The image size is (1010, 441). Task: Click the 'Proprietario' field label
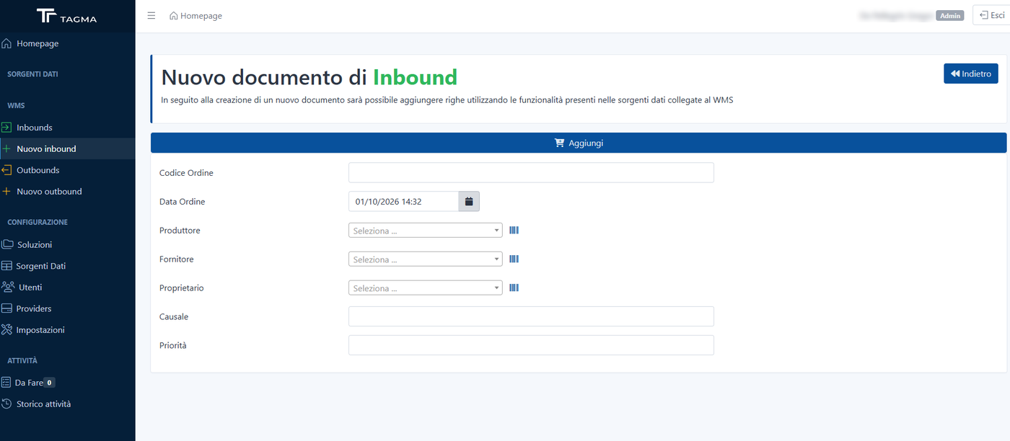[182, 288]
